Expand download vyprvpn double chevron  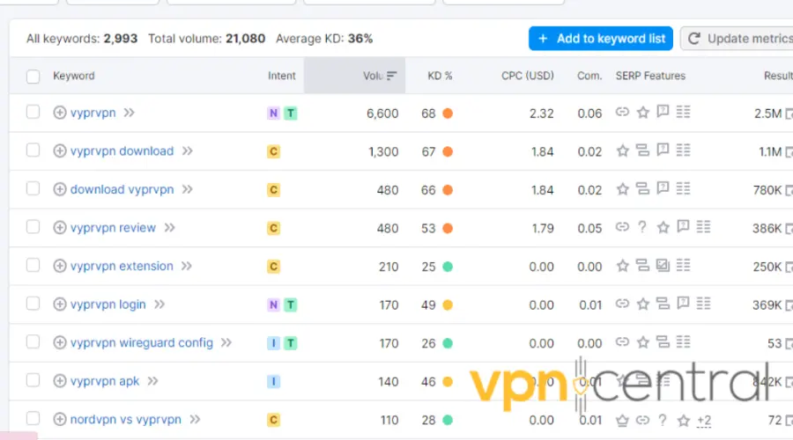pos(187,189)
